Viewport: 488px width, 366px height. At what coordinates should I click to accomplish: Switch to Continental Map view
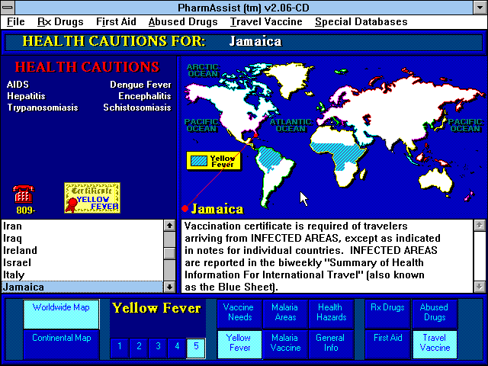pyautogui.click(x=61, y=345)
